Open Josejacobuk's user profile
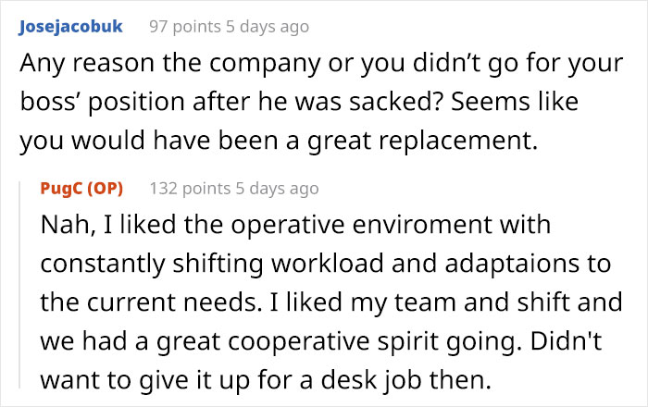This screenshot has width=648, height=407. (69, 27)
